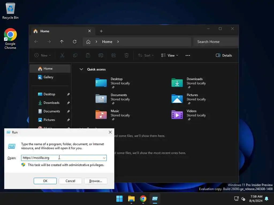Viewport: 274px width, 205px height.
Task: Click the Home address bar path
Action: coord(107,42)
